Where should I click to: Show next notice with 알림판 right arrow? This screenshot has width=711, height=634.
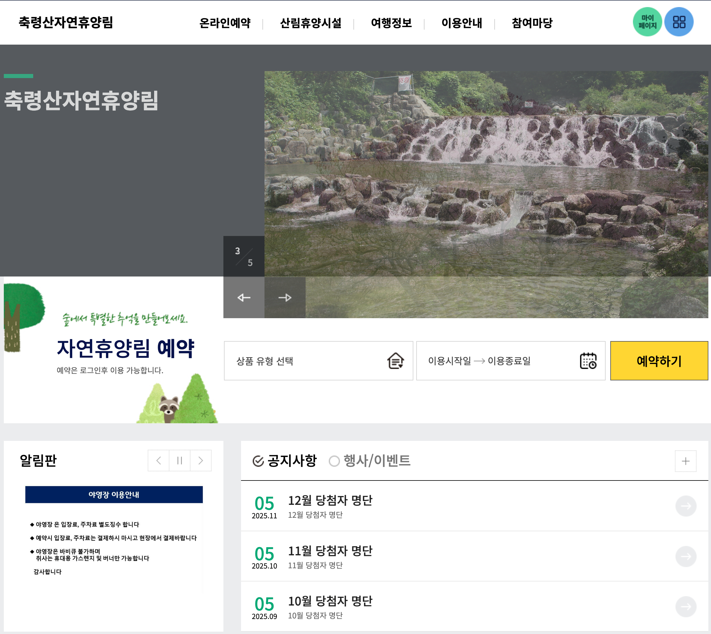coord(200,461)
